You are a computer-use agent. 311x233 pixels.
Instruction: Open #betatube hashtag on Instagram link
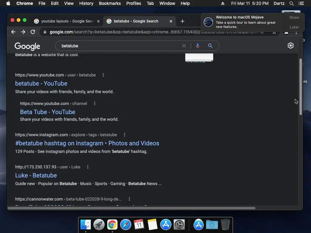tap(87, 143)
